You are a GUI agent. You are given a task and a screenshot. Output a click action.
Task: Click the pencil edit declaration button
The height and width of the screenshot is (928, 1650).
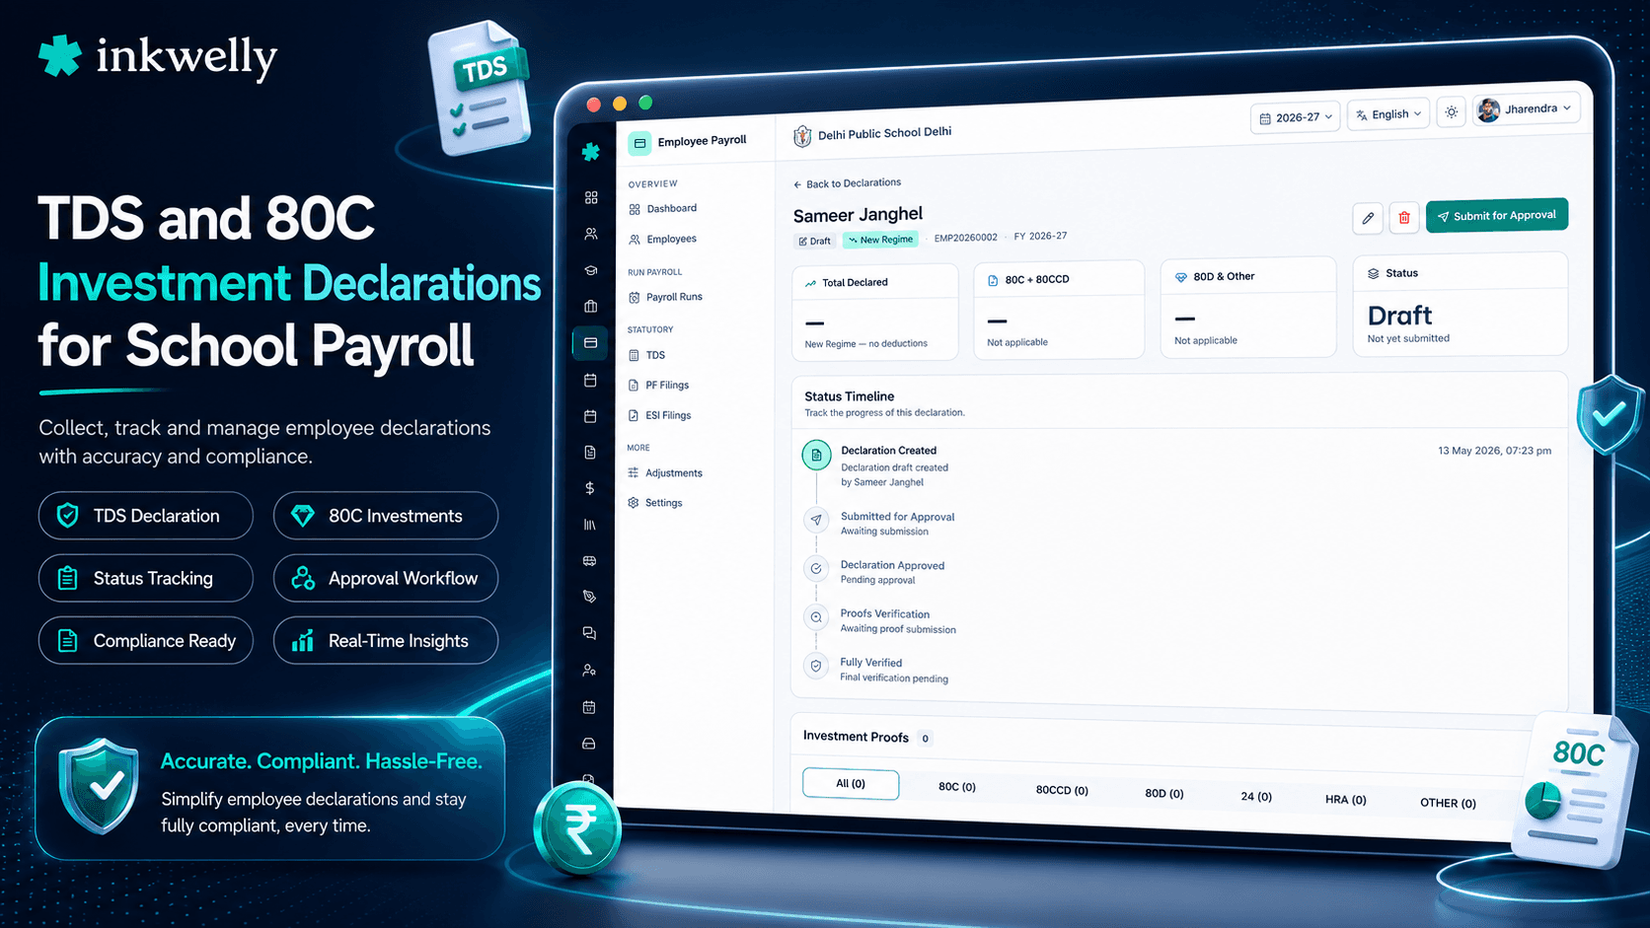pos(1368,218)
